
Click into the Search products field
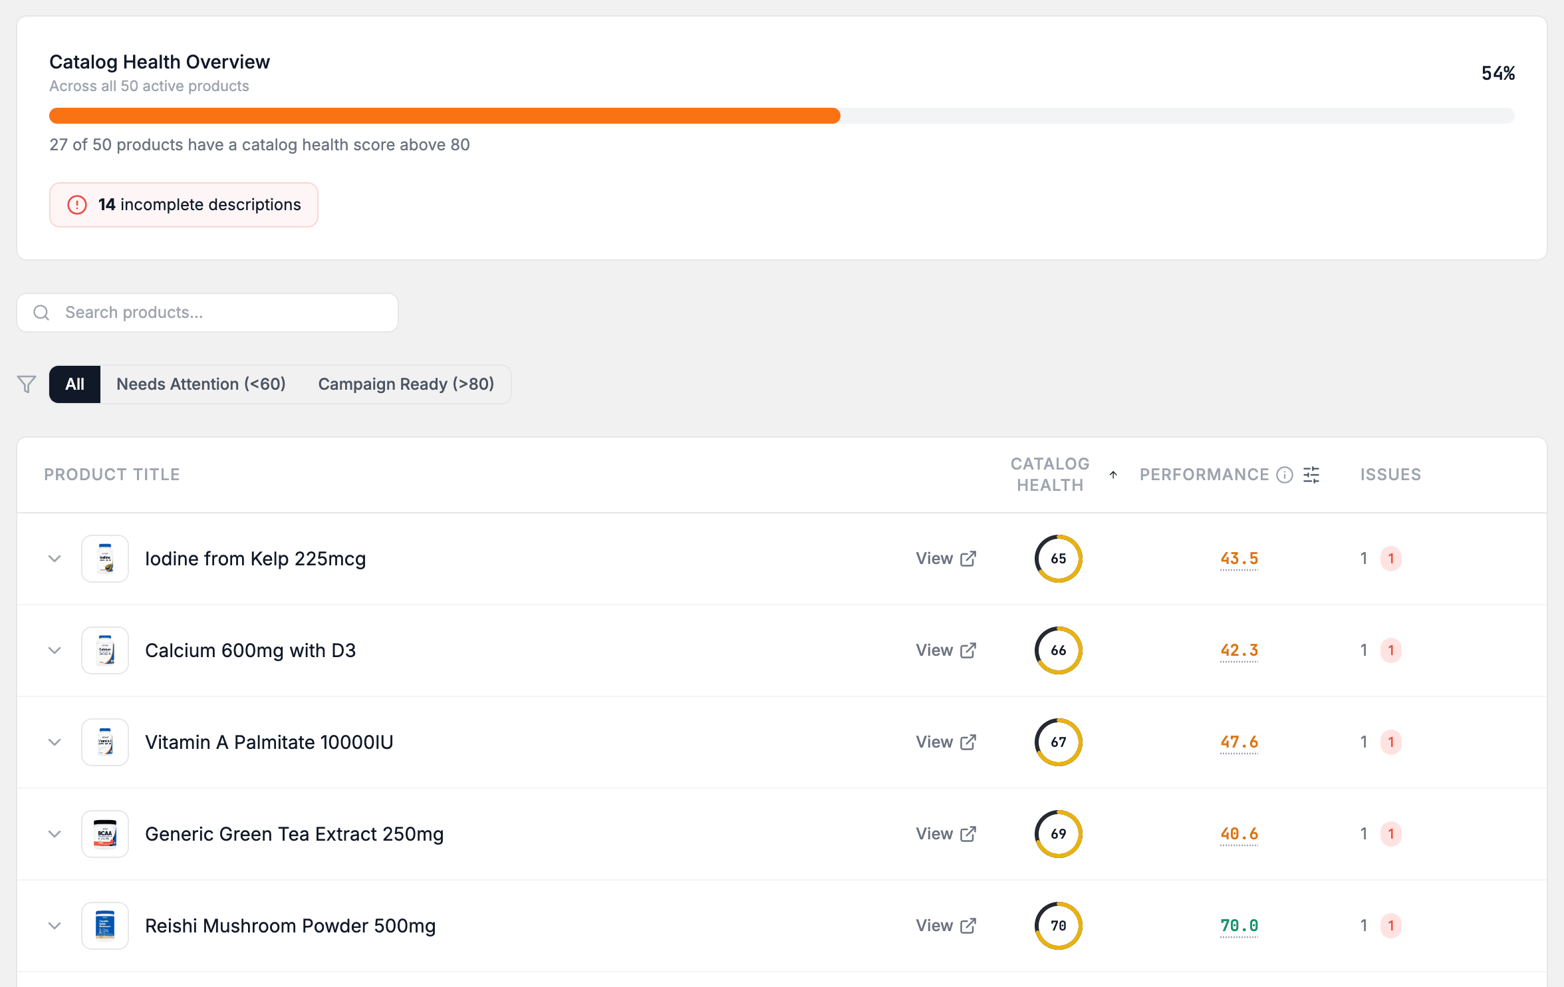click(207, 313)
